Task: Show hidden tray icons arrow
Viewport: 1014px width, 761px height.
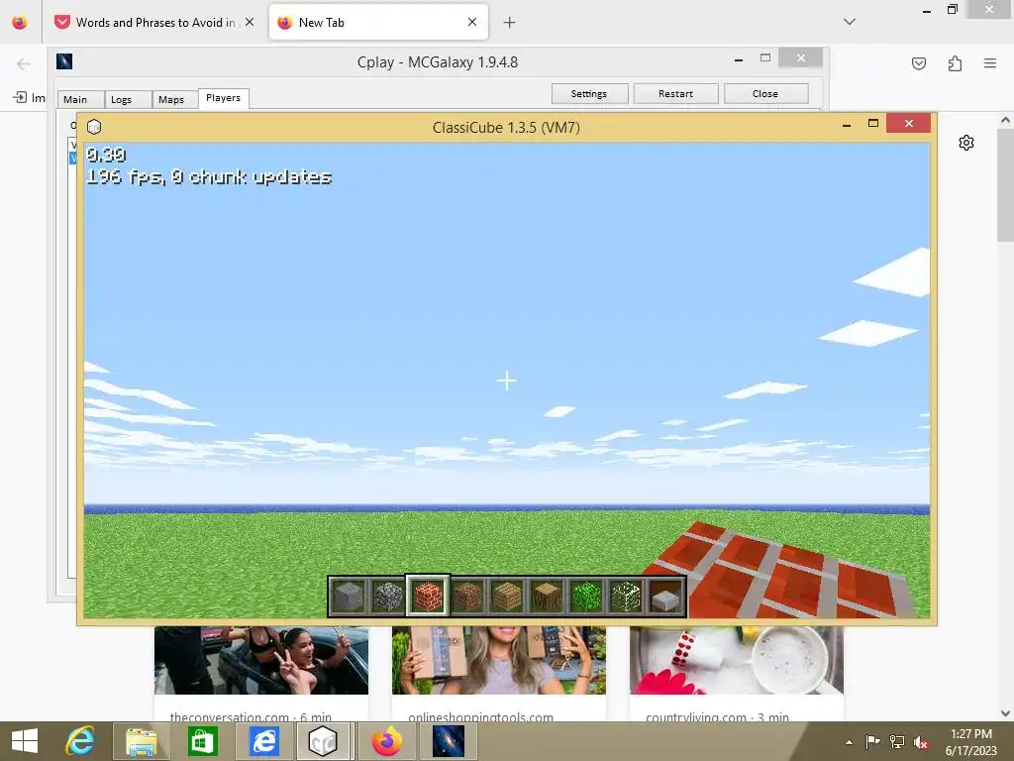Action: [849, 742]
